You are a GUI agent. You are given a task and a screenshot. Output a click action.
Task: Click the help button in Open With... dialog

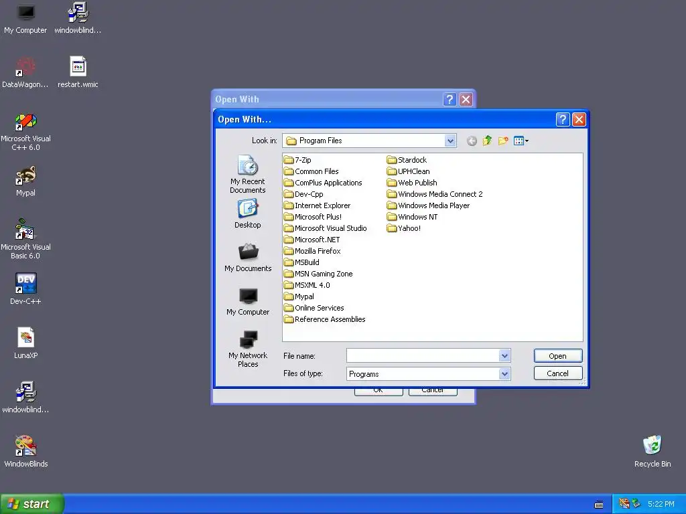[x=563, y=119]
